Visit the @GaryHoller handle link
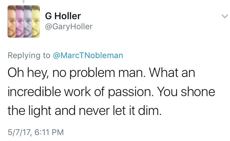The image size is (230, 141). click(x=69, y=26)
